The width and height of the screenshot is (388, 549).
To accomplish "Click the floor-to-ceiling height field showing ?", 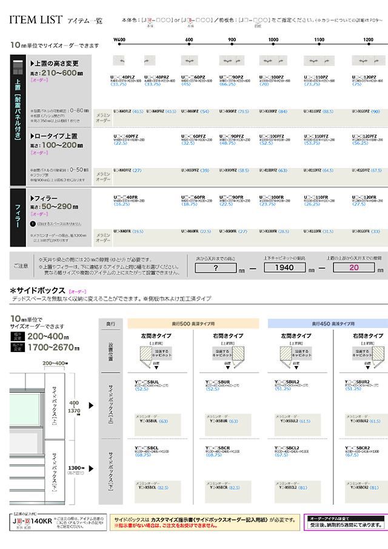I will [215, 267].
